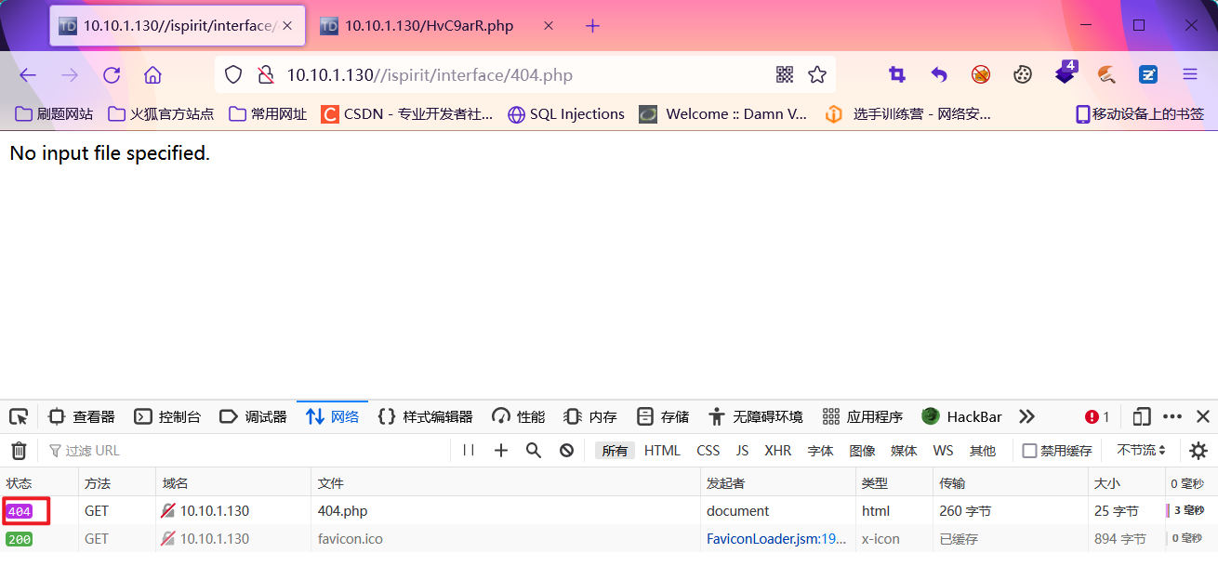The width and height of the screenshot is (1218, 579).
Task: Clear network log with trash icon
Action: [x=19, y=451]
